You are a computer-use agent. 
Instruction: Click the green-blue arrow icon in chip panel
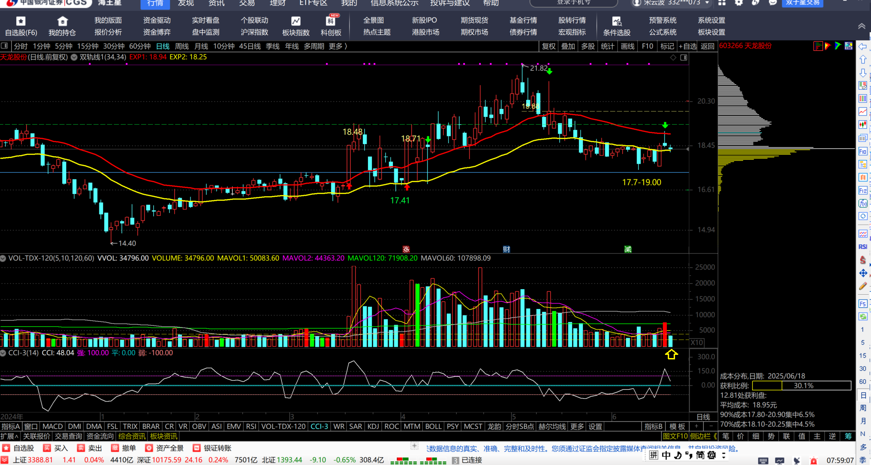(x=838, y=46)
